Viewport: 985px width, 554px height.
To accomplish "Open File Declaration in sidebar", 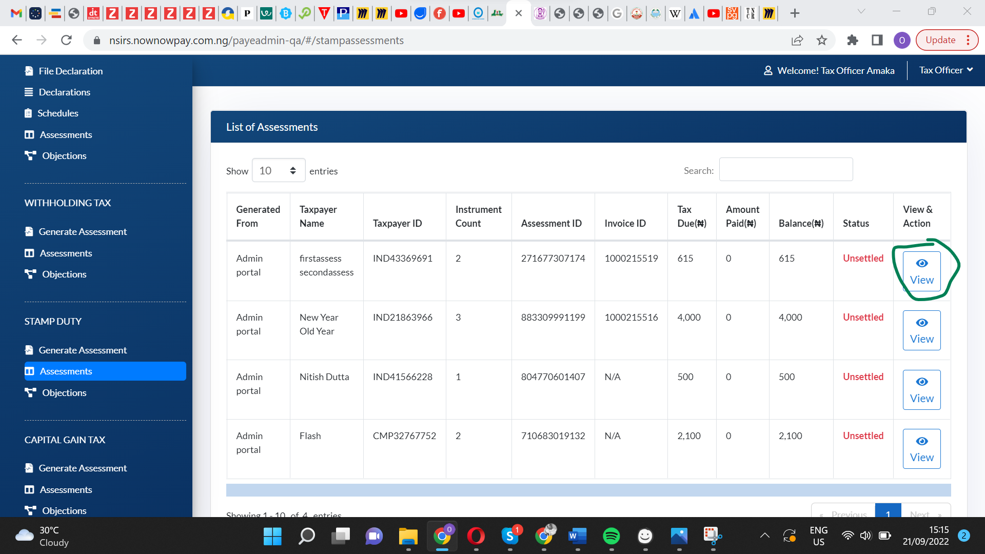I will coord(64,71).
